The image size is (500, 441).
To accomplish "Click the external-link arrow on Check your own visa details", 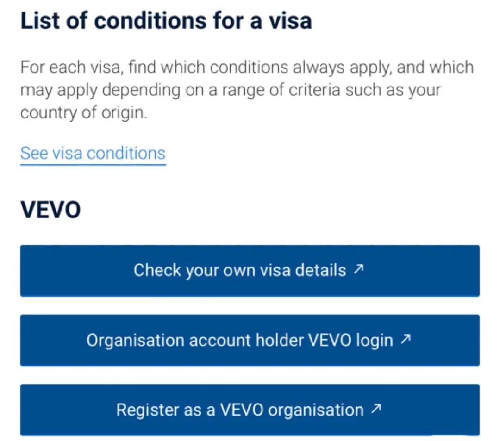I will pyautogui.click(x=359, y=269).
